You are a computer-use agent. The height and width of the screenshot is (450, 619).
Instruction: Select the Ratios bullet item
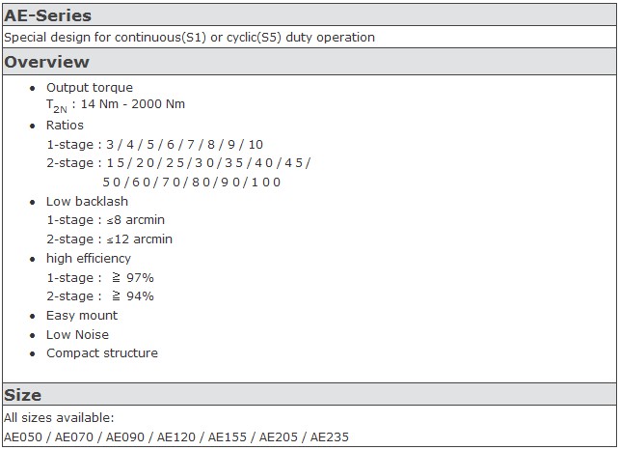click(x=65, y=126)
